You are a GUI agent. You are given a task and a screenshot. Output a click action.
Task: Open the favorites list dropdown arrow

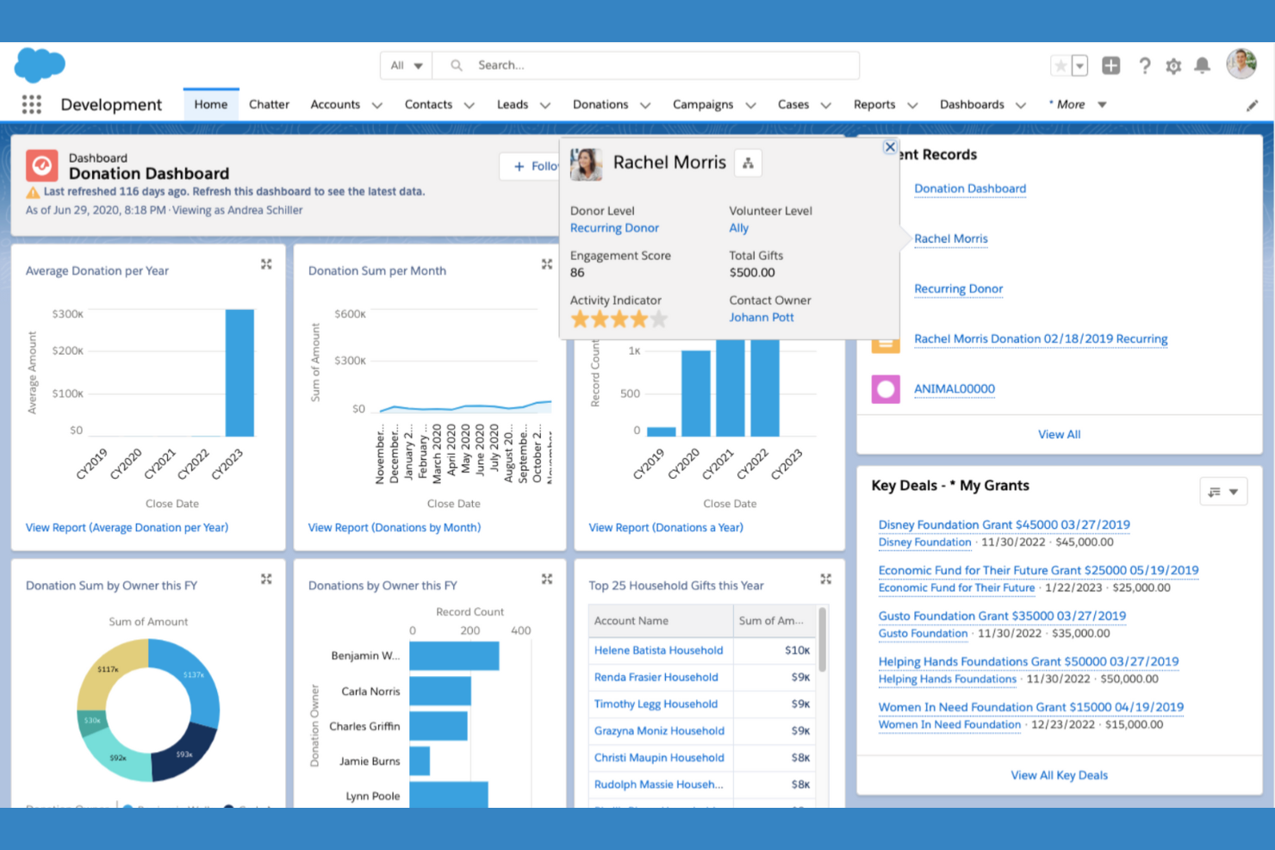coord(1080,65)
